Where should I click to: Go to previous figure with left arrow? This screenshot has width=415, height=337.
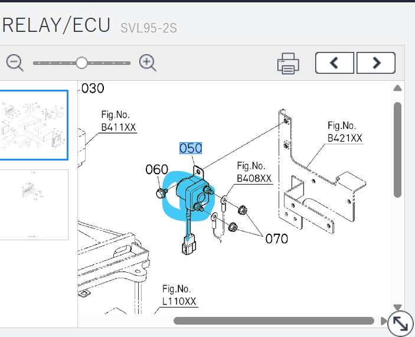[335, 63]
